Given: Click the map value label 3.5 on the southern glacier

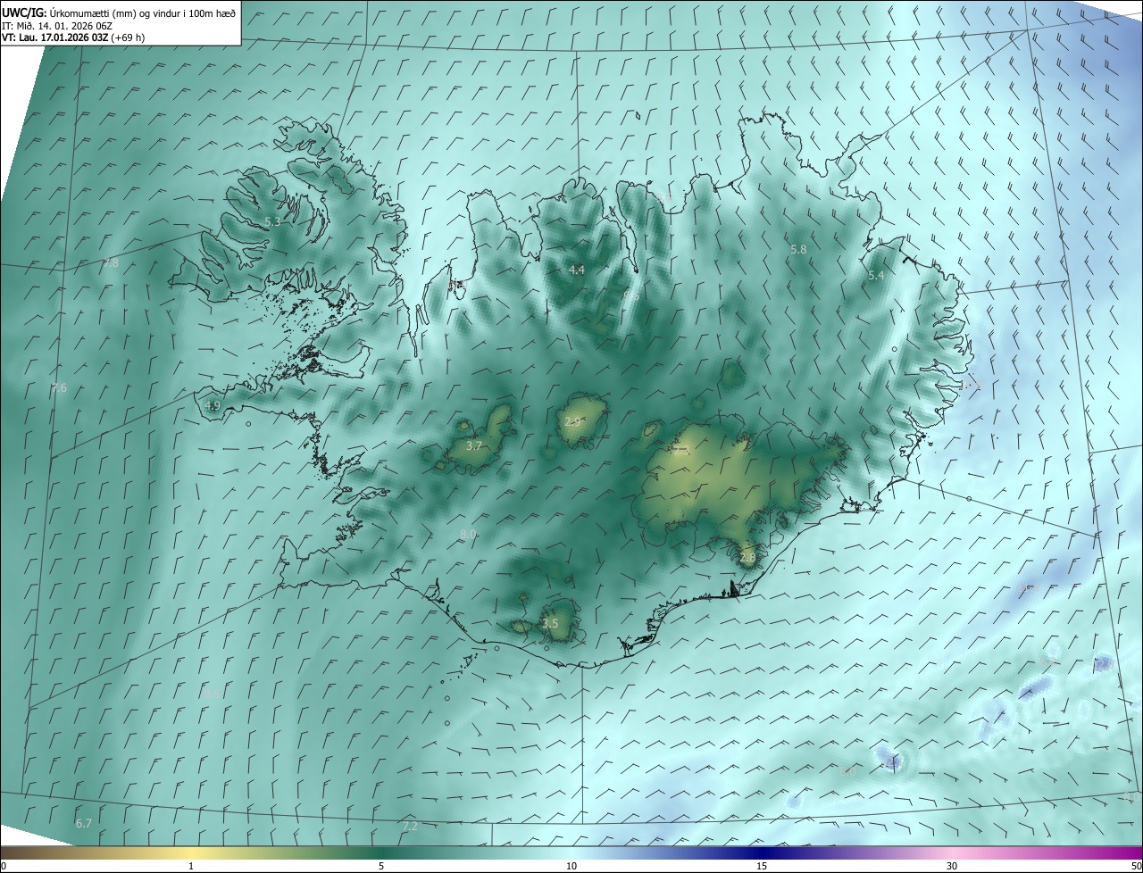Looking at the screenshot, I should tap(550, 623).
